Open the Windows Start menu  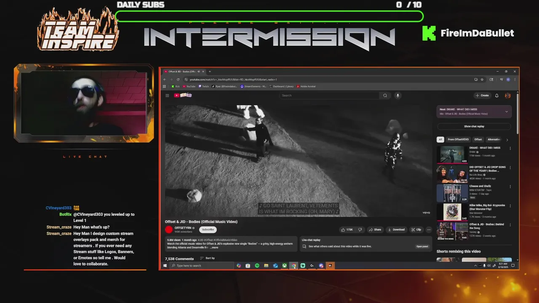pos(165,266)
